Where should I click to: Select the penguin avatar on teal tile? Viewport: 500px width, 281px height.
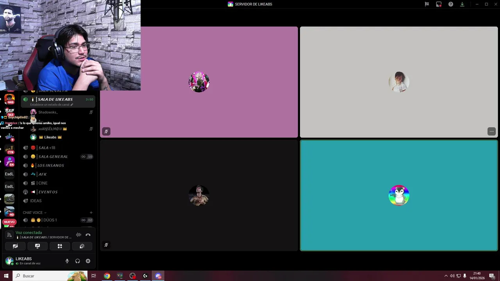399,195
